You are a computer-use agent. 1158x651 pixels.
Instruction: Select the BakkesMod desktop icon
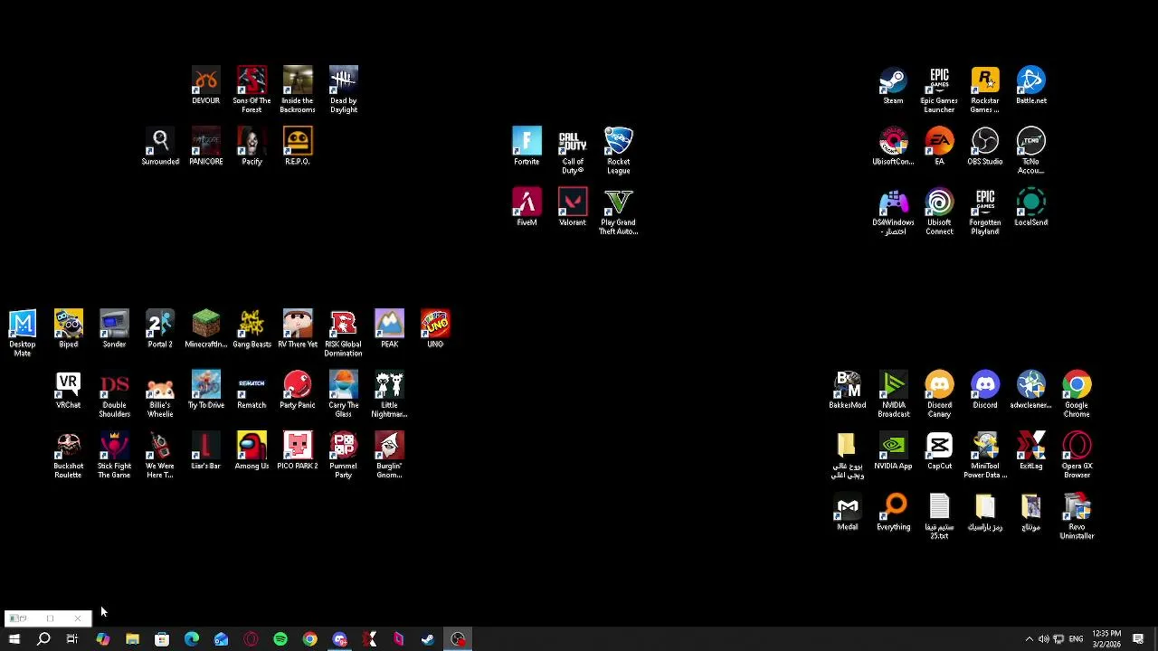pyautogui.click(x=848, y=390)
